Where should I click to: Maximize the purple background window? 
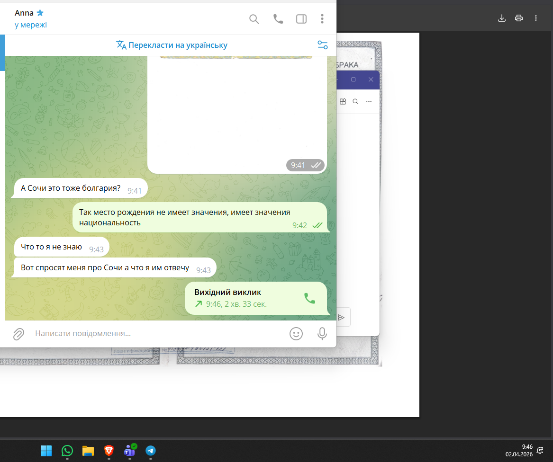click(x=353, y=80)
